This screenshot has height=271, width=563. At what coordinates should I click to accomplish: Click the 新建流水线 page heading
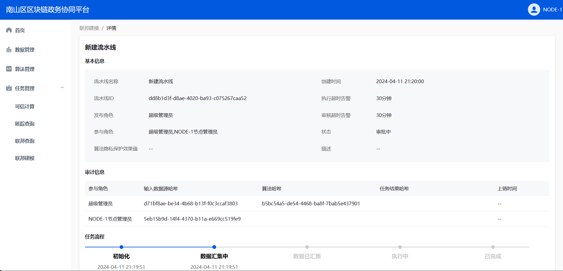(x=100, y=47)
